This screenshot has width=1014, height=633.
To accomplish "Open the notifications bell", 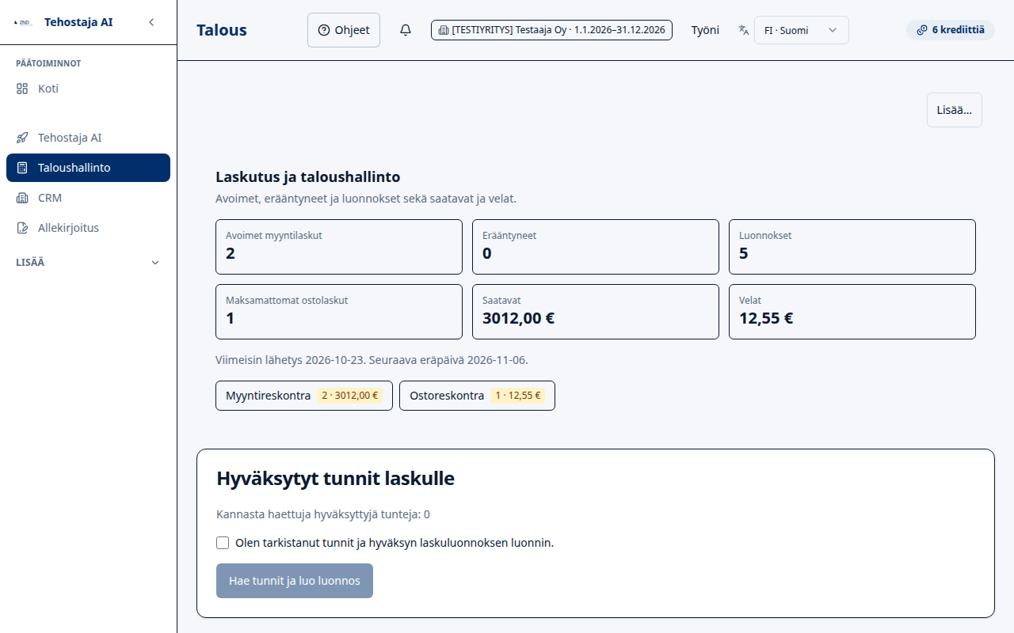I will point(406,30).
